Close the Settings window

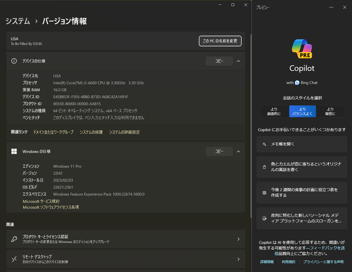tap(246, 5)
